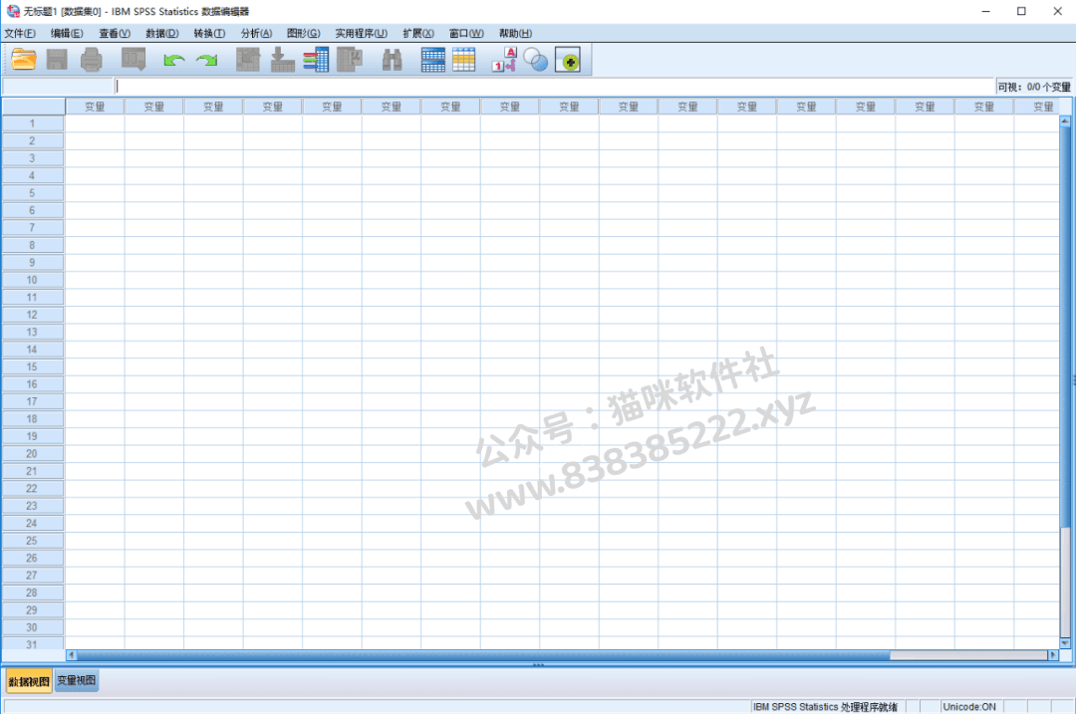Select row header 13
This screenshot has height=714, width=1076.
(32, 332)
